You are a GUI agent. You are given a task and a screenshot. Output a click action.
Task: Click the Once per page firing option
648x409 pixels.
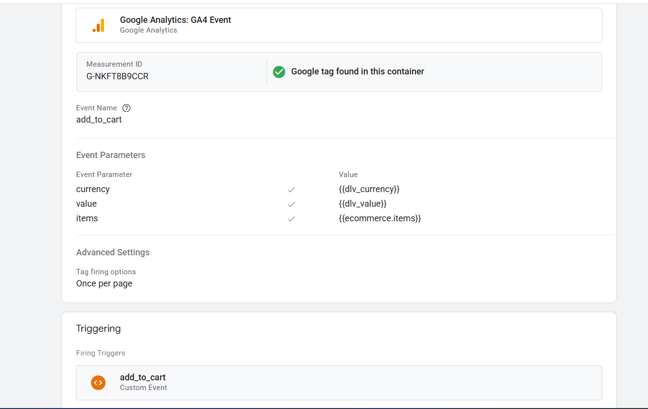pyautogui.click(x=104, y=284)
